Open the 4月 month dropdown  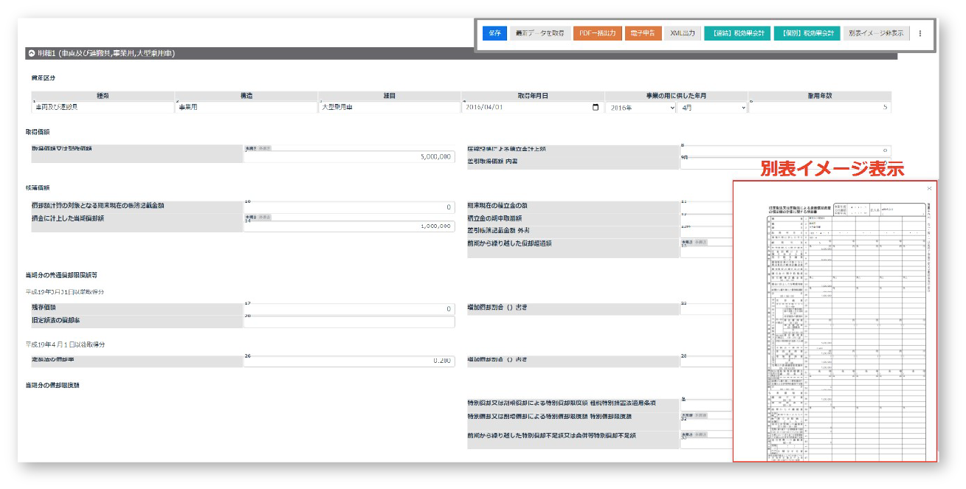[712, 108]
